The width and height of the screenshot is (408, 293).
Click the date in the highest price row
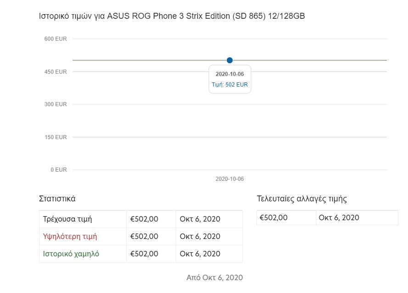pyautogui.click(x=200, y=236)
